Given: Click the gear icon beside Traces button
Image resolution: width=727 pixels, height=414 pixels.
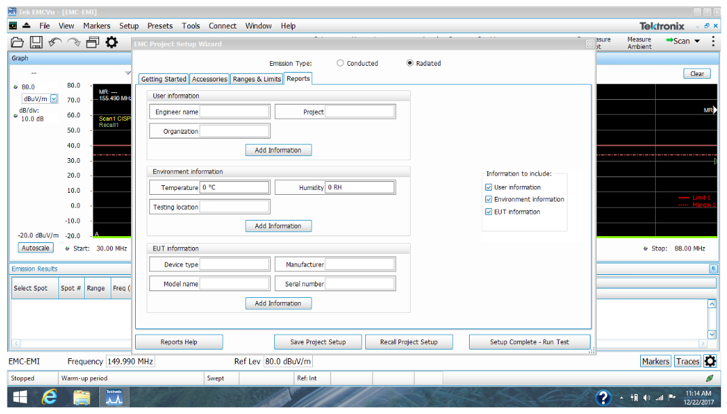Looking at the screenshot, I should pyautogui.click(x=710, y=361).
